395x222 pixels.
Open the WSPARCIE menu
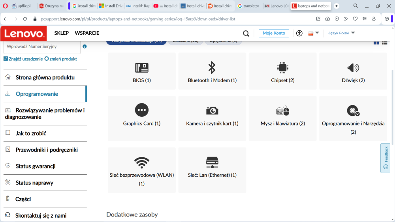tap(87, 33)
